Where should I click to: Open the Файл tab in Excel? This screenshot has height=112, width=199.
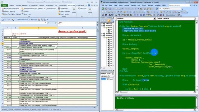point(4,6)
